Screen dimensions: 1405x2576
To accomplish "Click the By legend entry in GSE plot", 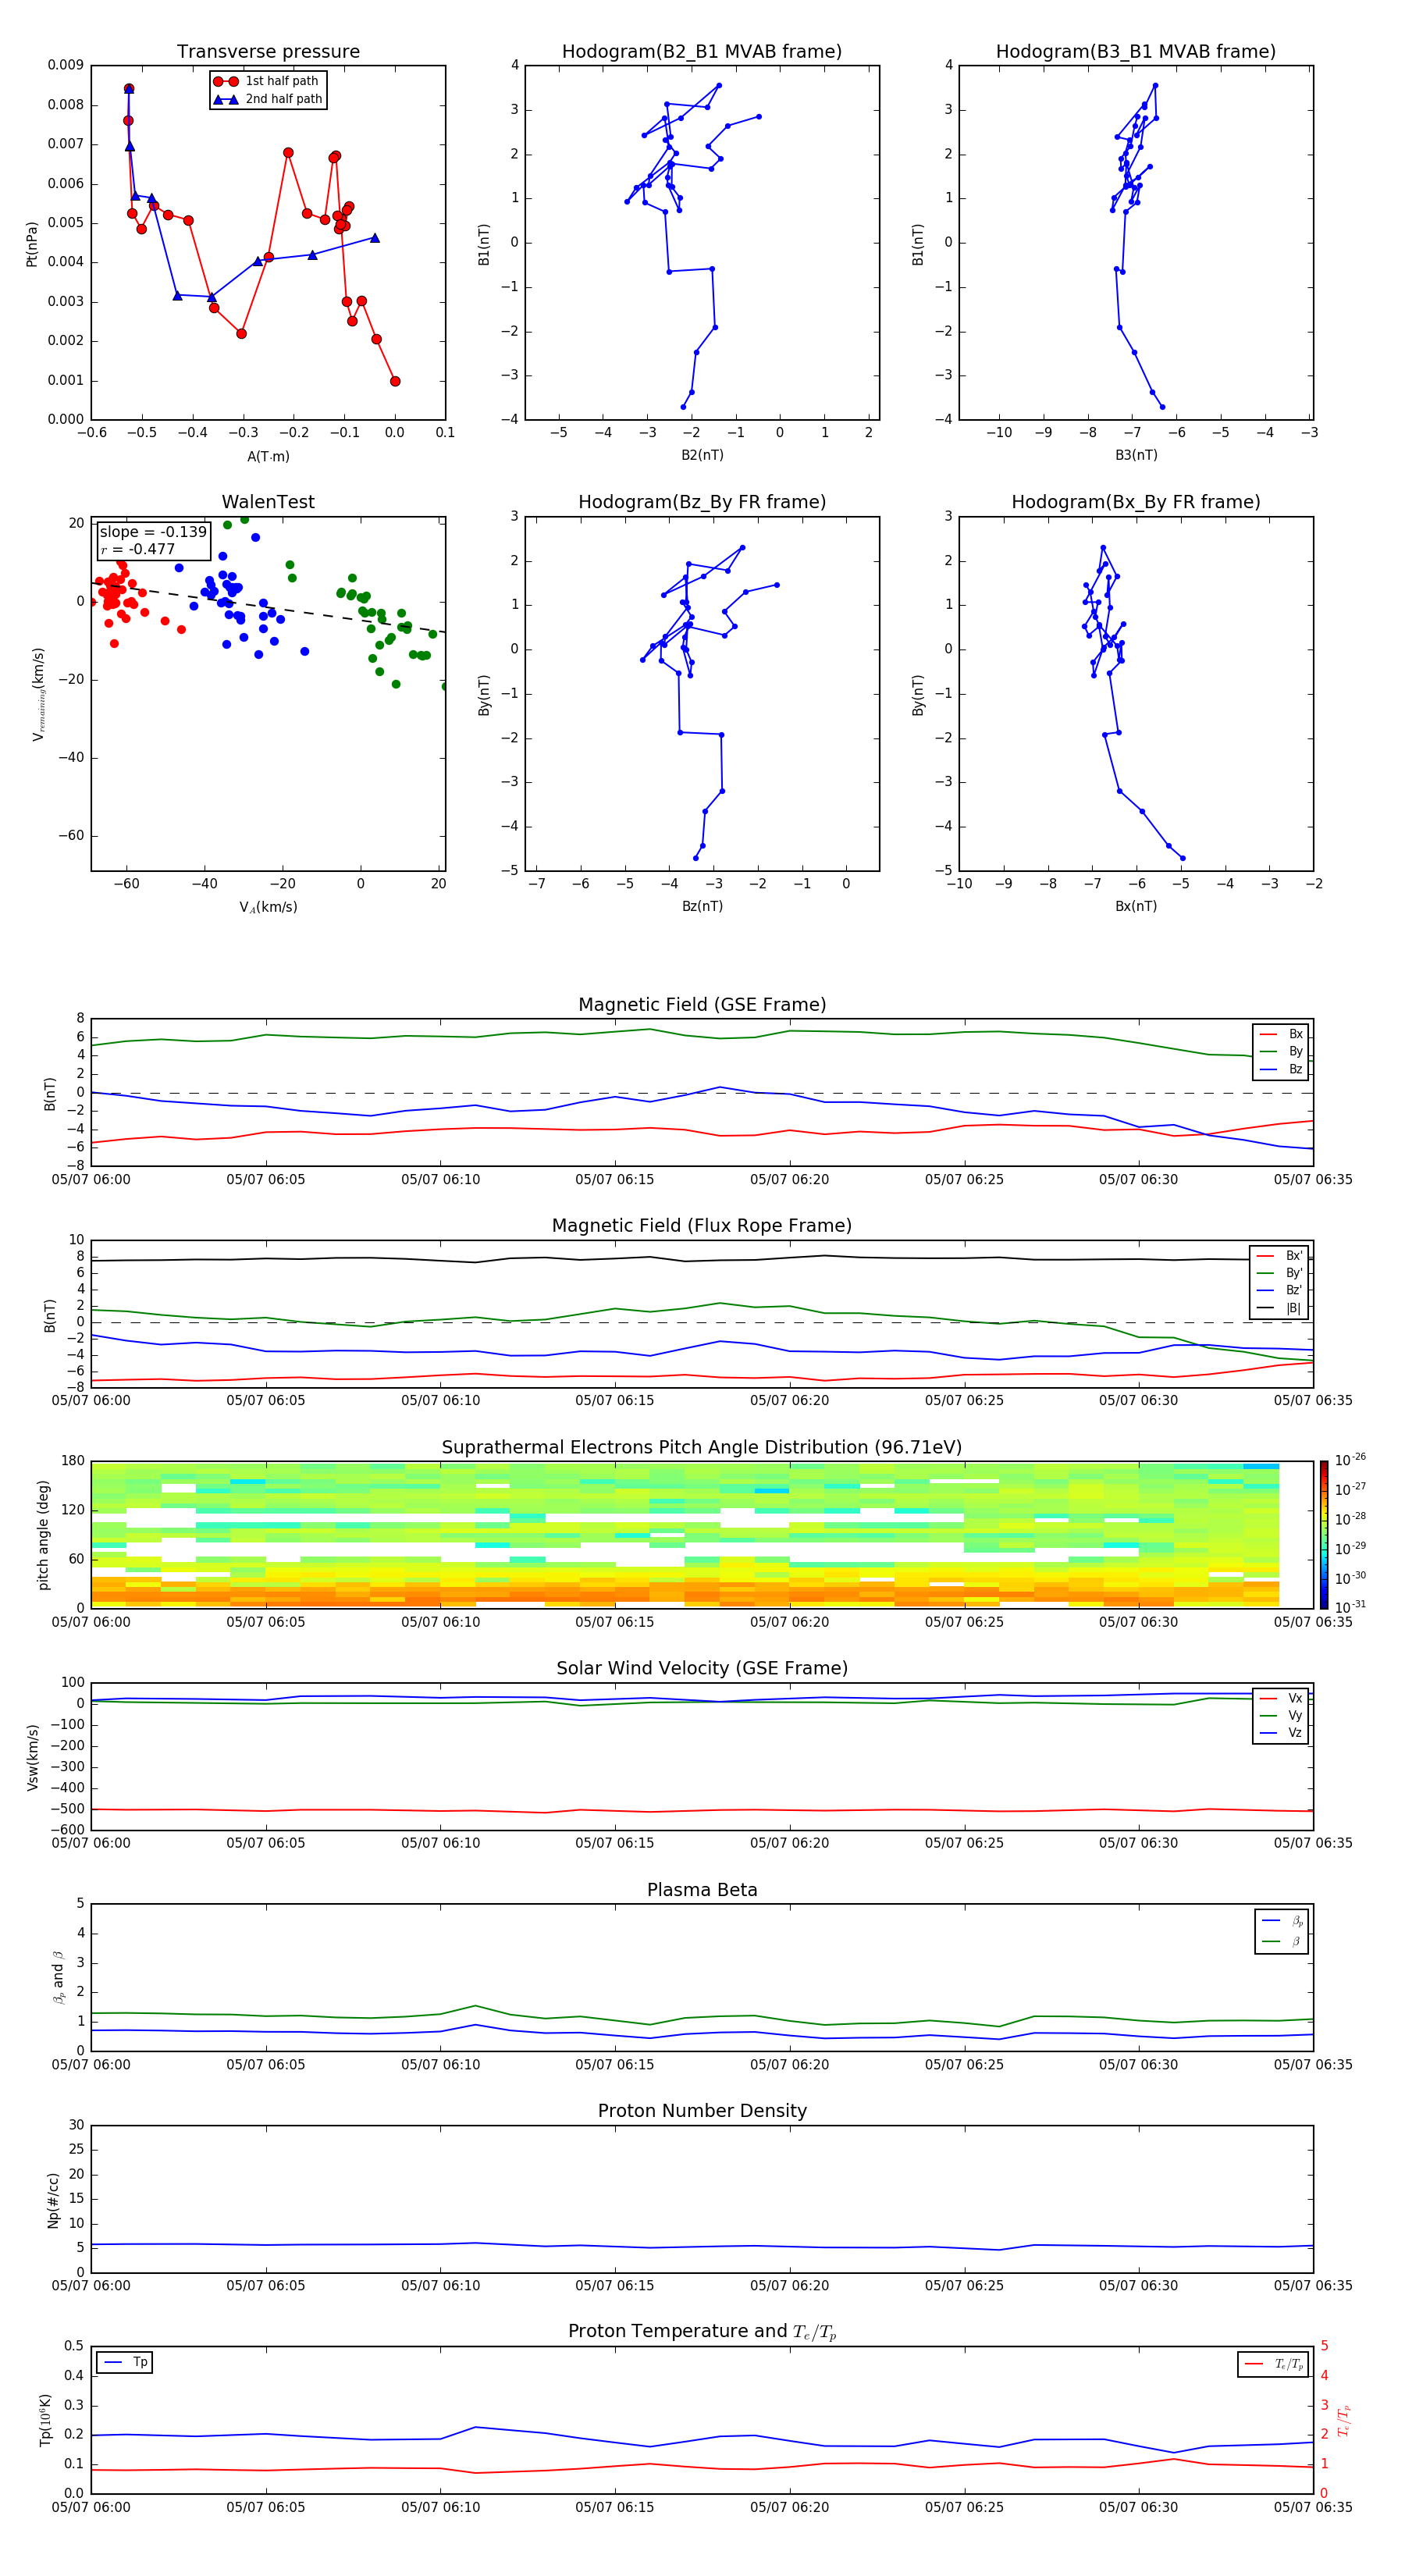I will 1281,1051.
